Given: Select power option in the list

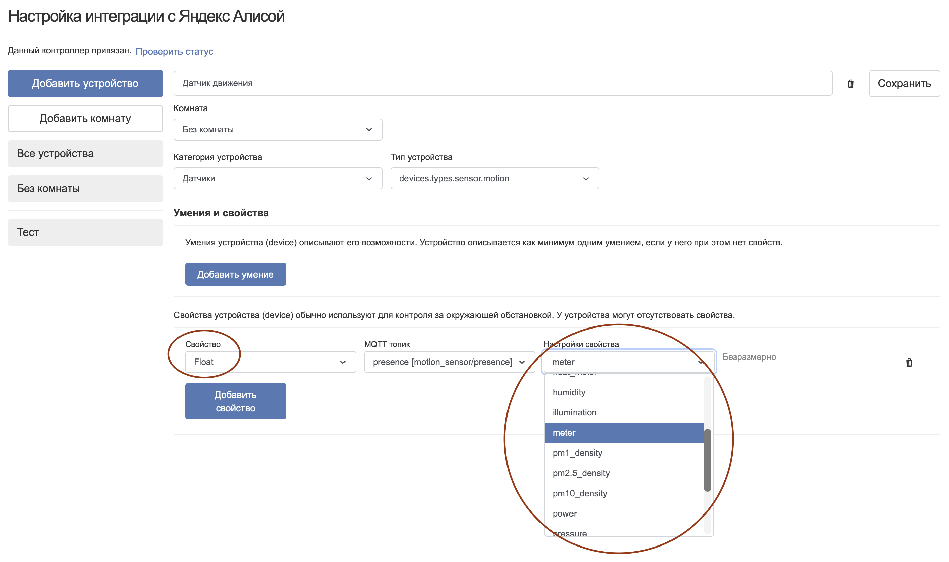Looking at the screenshot, I should point(564,513).
